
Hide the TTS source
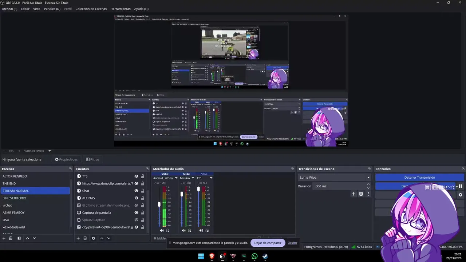tap(136, 176)
